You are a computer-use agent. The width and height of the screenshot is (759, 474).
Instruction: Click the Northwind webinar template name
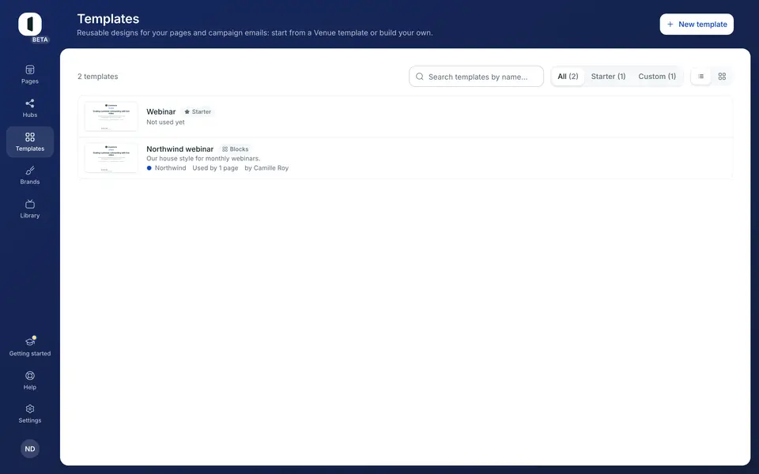[x=180, y=149]
